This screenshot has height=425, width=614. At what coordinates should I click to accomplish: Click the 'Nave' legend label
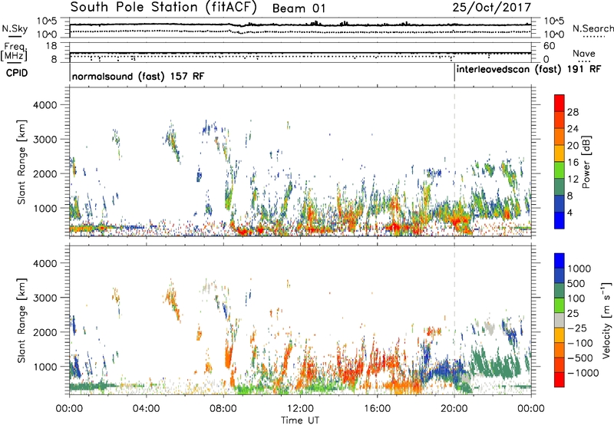click(583, 54)
